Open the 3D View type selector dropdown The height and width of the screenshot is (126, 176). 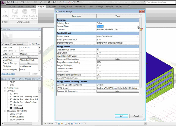(x=27, y=44)
